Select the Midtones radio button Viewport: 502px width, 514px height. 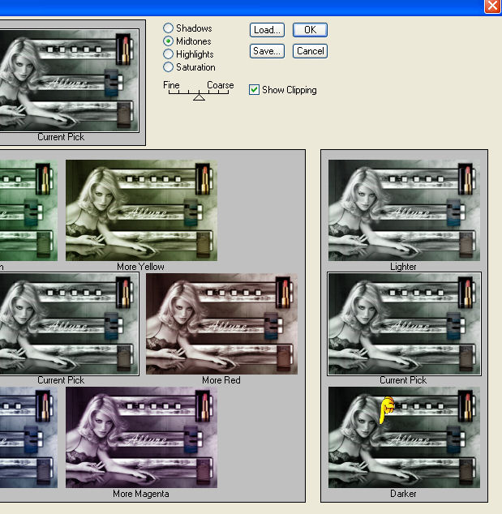168,41
